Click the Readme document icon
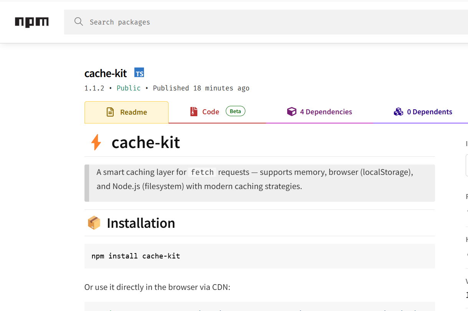The height and width of the screenshot is (311, 468). pyautogui.click(x=110, y=112)
